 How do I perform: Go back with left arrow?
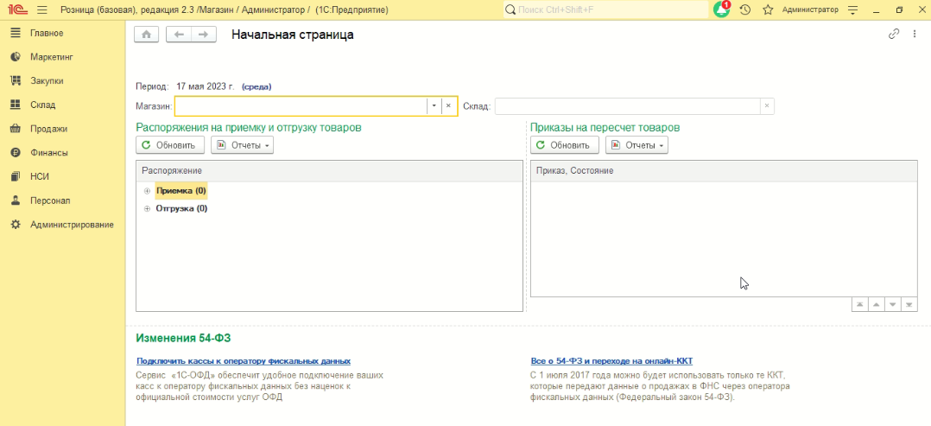(178, 35)
